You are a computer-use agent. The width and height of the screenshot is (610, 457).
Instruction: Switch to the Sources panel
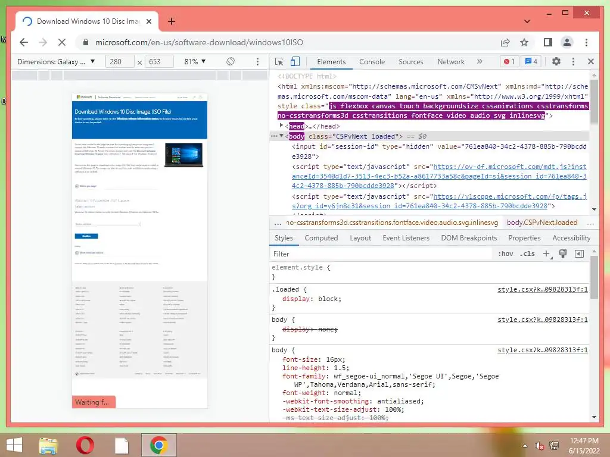tap(411, 62)
